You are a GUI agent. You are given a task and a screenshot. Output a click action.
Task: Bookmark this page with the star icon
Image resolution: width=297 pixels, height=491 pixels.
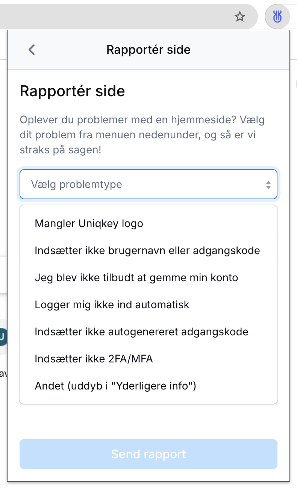coord(239,17)
